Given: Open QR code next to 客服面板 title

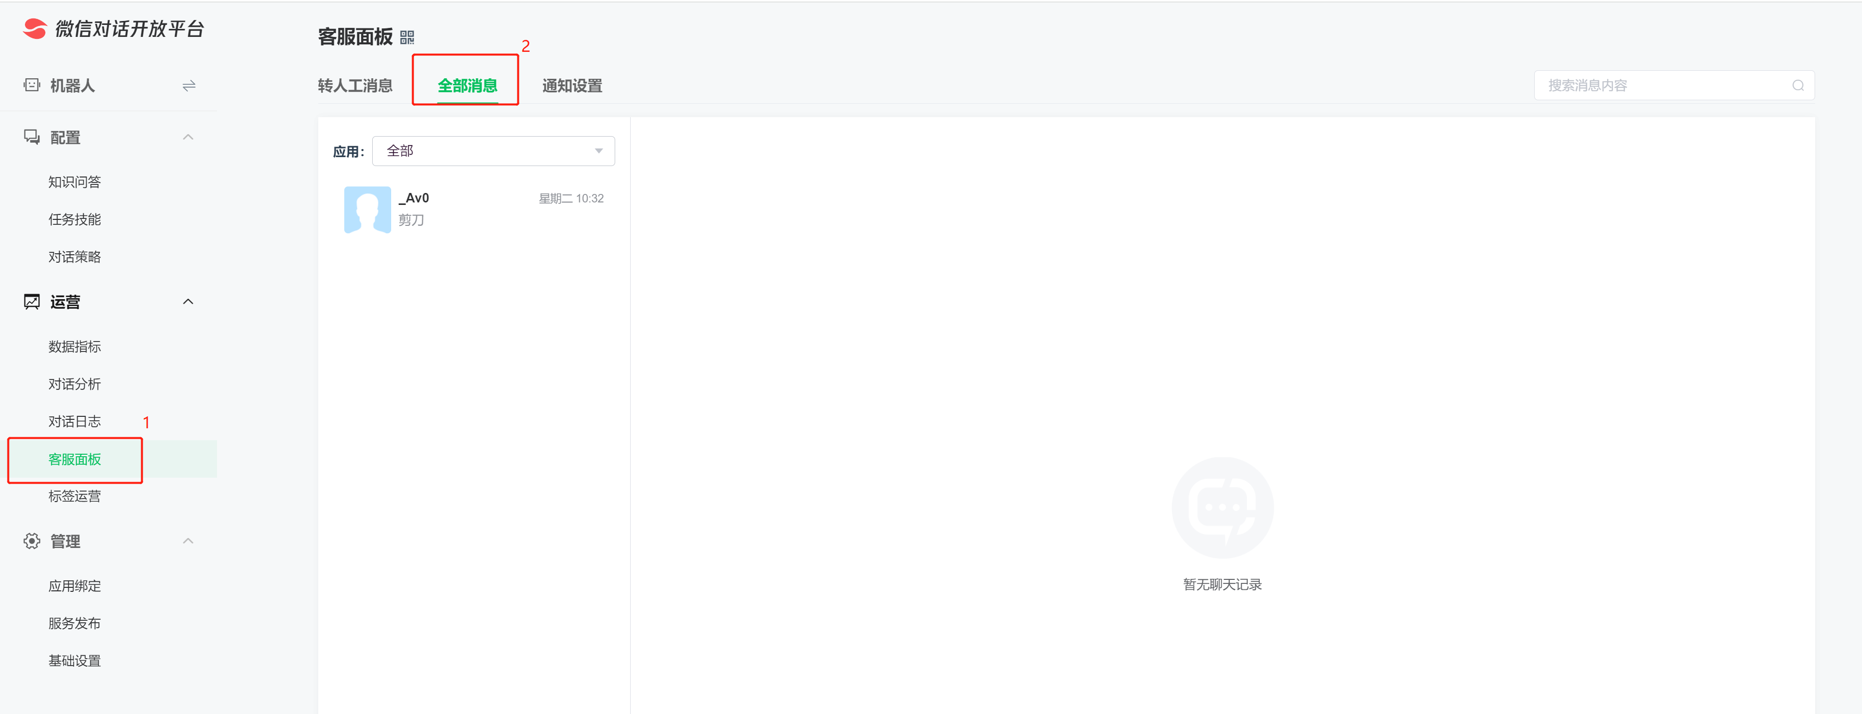Looking at the screenshot, I should coord(407,37).
